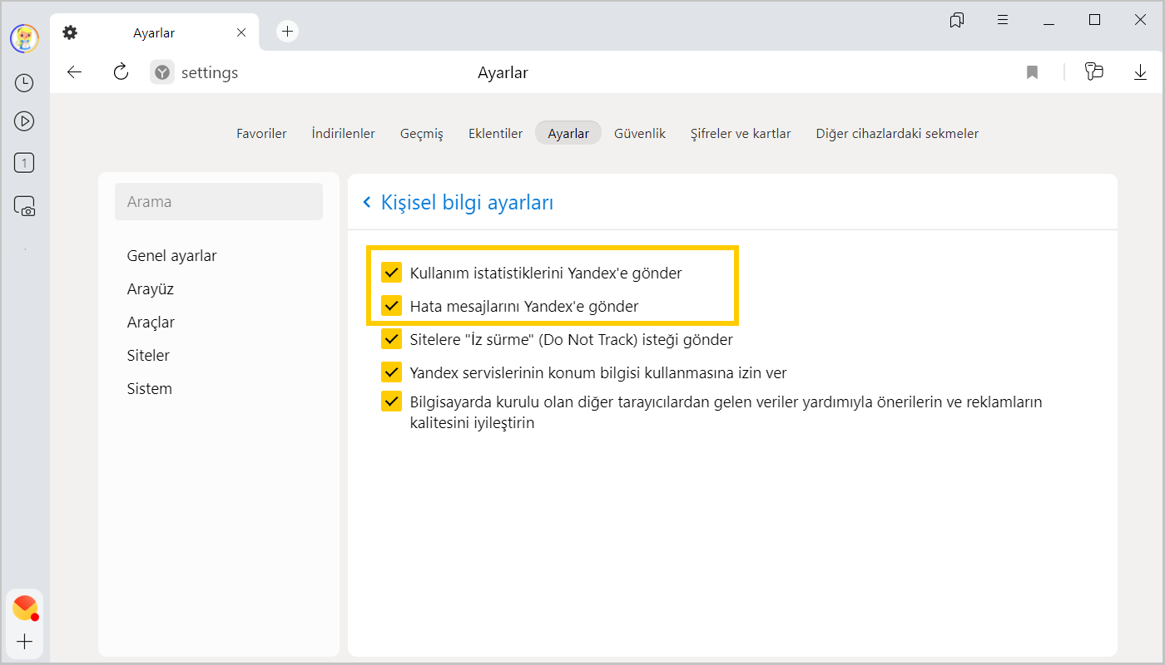Viewport: 1165px width, 665px height.
Task: Open the feedback thumbs icon in toolbar
Action: (1094, 72)
